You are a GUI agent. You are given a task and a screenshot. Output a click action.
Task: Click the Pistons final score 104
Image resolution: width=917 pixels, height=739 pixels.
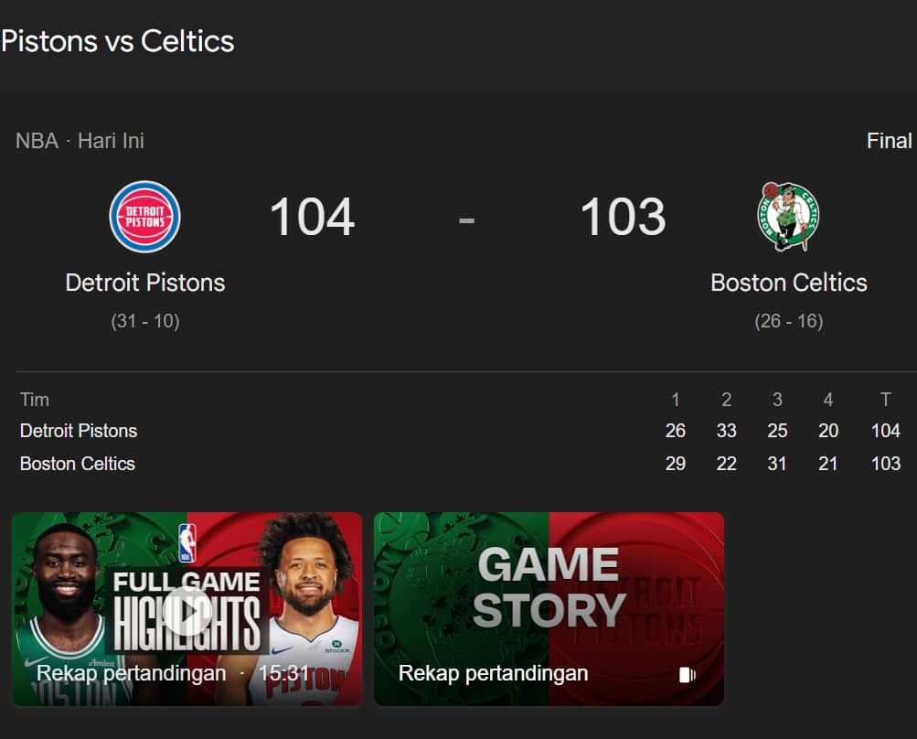[x=312, y=218]
